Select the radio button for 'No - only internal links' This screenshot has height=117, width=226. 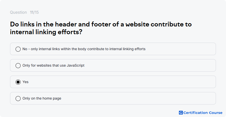[18, 49]
